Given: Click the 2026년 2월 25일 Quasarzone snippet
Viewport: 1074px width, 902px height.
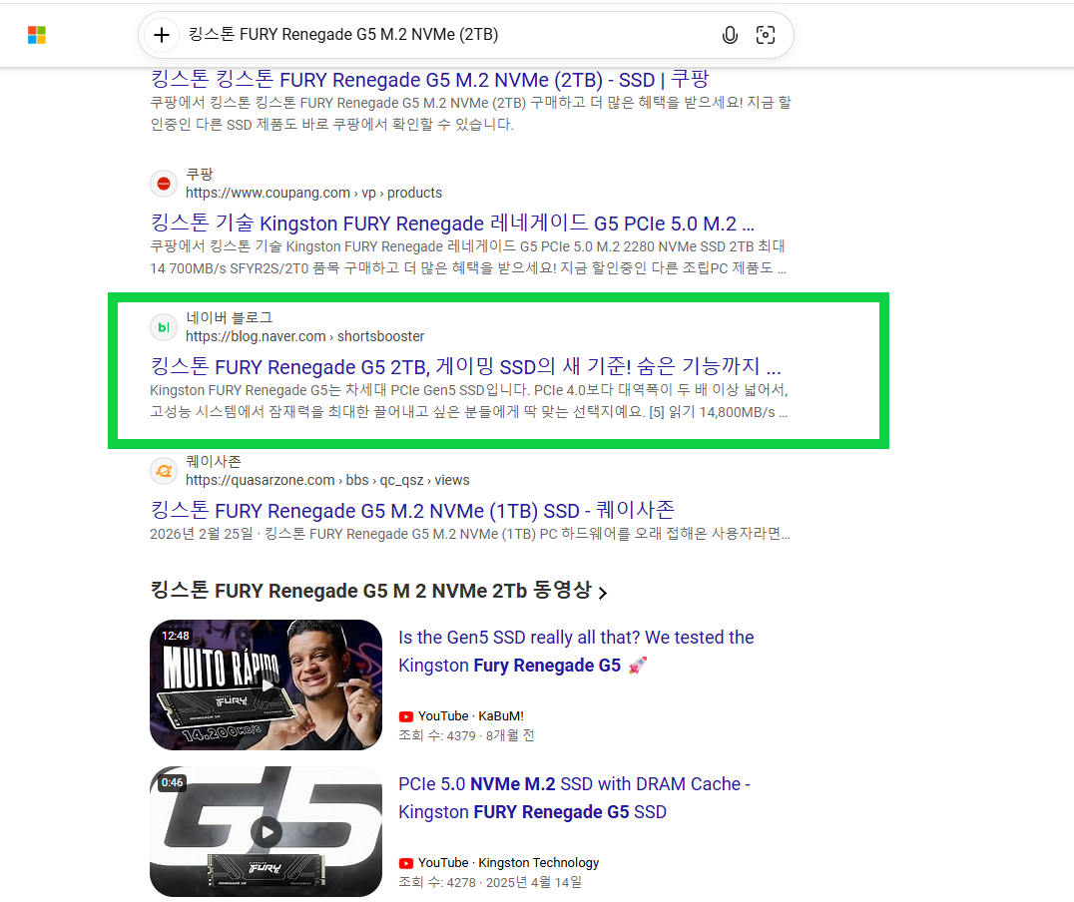Looking at the screenshot, I should pyautogui.click(x=470, y=534).
